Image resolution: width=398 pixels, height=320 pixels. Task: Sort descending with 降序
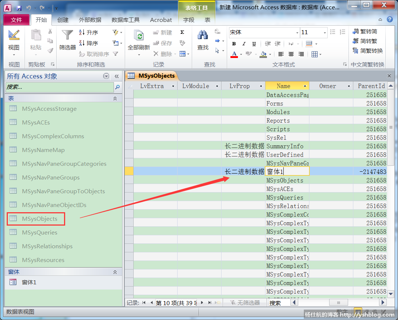(x=88, y=43)
